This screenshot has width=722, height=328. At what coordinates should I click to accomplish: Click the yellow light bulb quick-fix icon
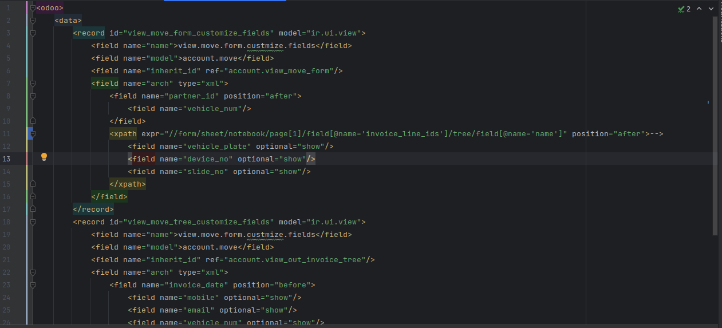click(x=44, y=157)
